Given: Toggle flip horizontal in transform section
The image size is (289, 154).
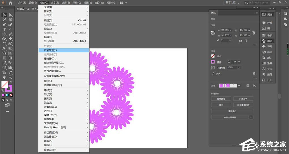Looking at the screenshot, I should (240, 41).
